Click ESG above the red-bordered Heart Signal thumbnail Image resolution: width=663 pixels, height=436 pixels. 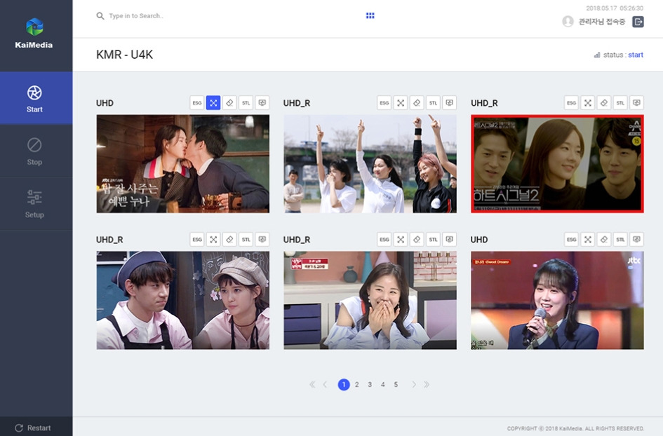tap(571, 102)
